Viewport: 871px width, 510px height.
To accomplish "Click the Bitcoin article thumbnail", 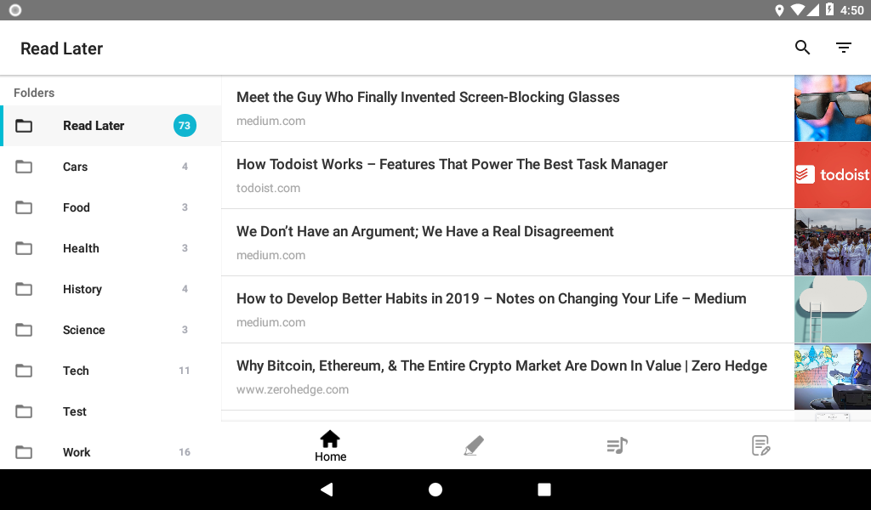I will [832, 377].
